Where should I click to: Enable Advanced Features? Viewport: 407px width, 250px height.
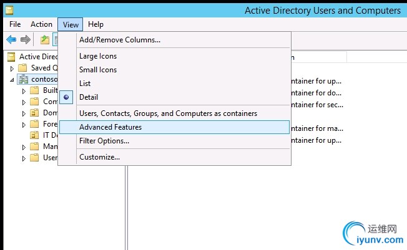[x=174, y=127]
